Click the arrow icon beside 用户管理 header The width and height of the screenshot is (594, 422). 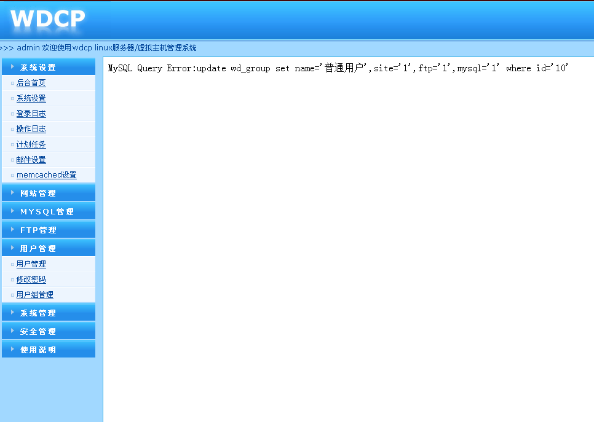pos(12,248)
